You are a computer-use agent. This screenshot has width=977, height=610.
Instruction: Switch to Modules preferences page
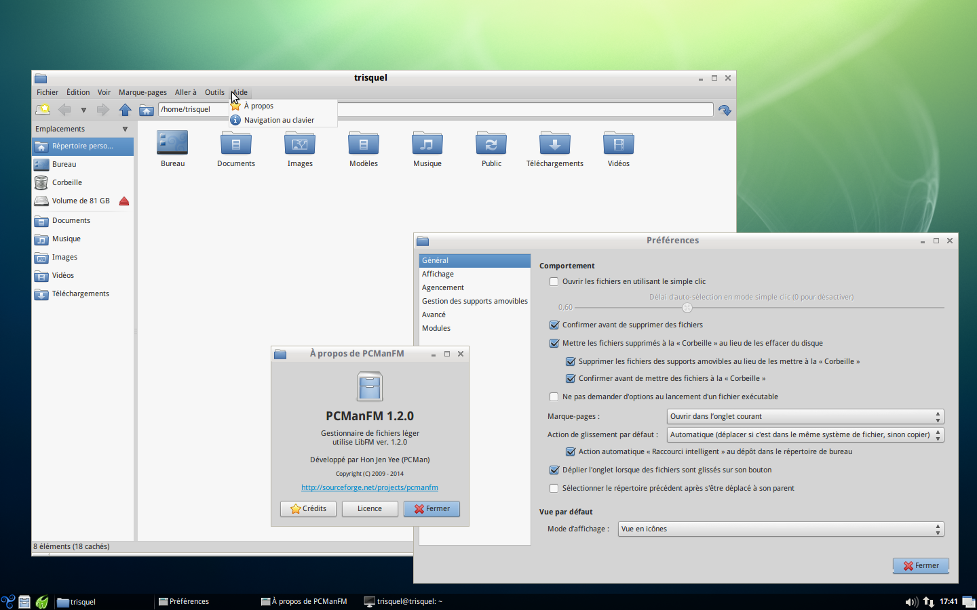pyautogui.click(x=474, y=328)
